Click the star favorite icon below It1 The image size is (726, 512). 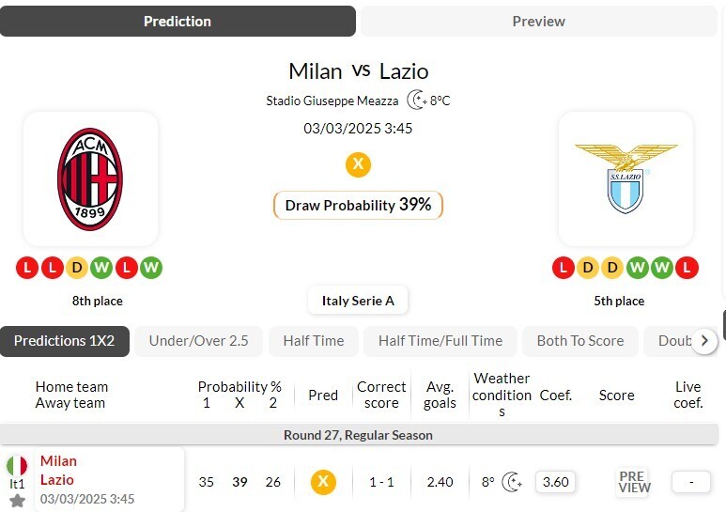point(17,501)
